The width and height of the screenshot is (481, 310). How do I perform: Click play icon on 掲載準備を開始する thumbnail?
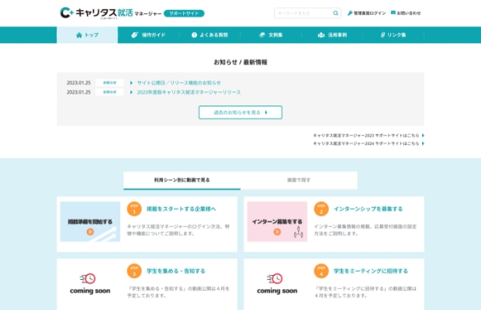90,232
